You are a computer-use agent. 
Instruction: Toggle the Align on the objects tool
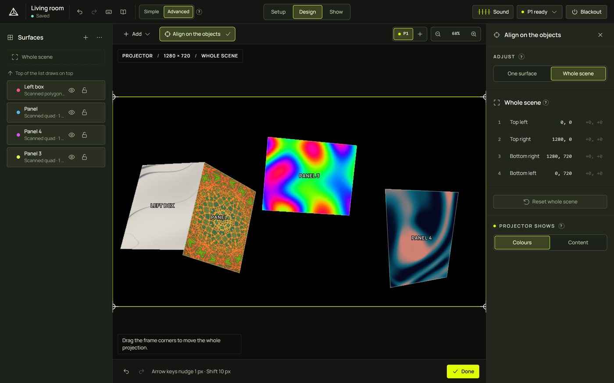(197, 34)
